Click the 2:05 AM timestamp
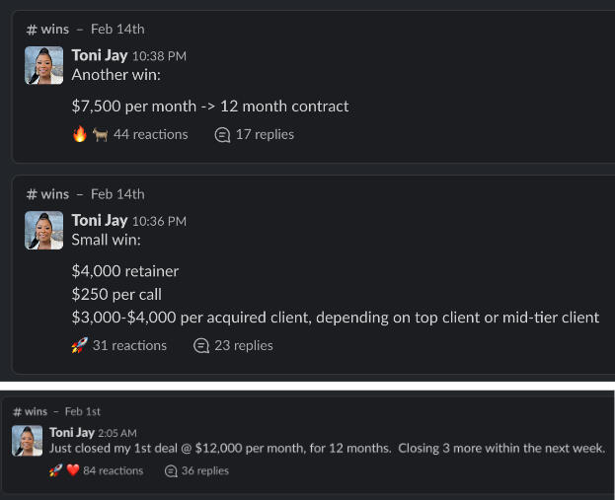 pos(116,433)
